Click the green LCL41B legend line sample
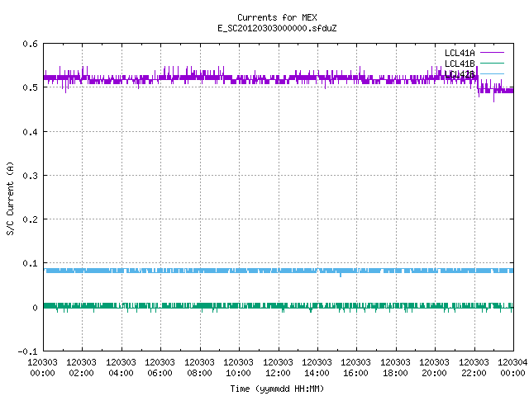 (492, 63)
